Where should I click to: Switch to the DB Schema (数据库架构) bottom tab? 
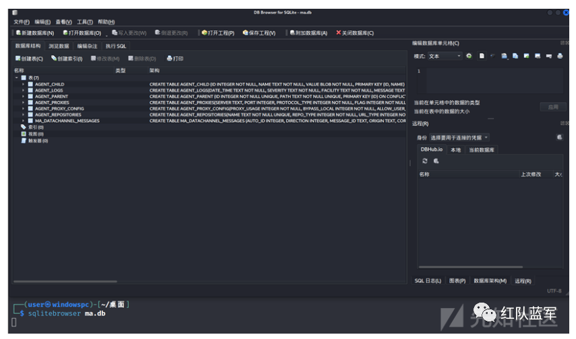490,281
